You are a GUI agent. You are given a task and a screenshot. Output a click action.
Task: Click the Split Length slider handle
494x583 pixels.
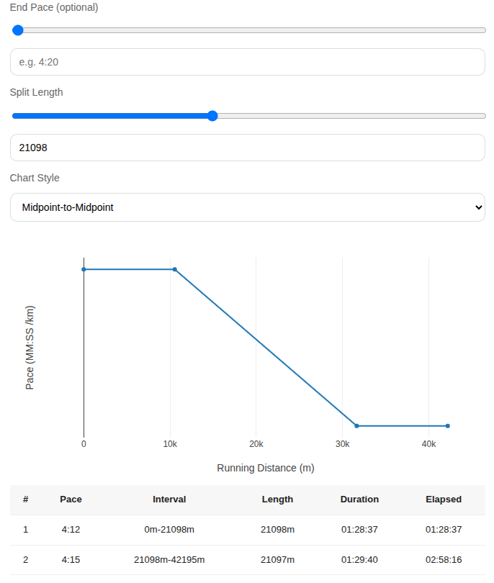click(x=212, y=116)
